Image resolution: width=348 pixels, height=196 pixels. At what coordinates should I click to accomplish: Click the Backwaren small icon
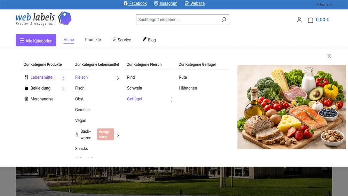(77, 134)
